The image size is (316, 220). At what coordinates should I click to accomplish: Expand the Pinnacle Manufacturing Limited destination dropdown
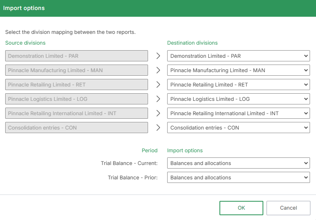point(238,70)
